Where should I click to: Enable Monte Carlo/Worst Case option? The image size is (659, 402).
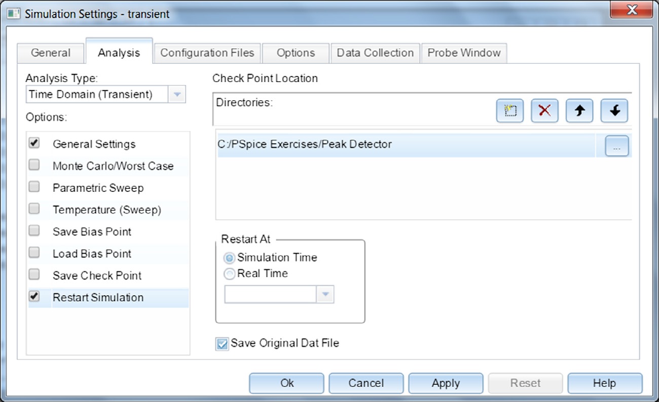tap(34, 166)
